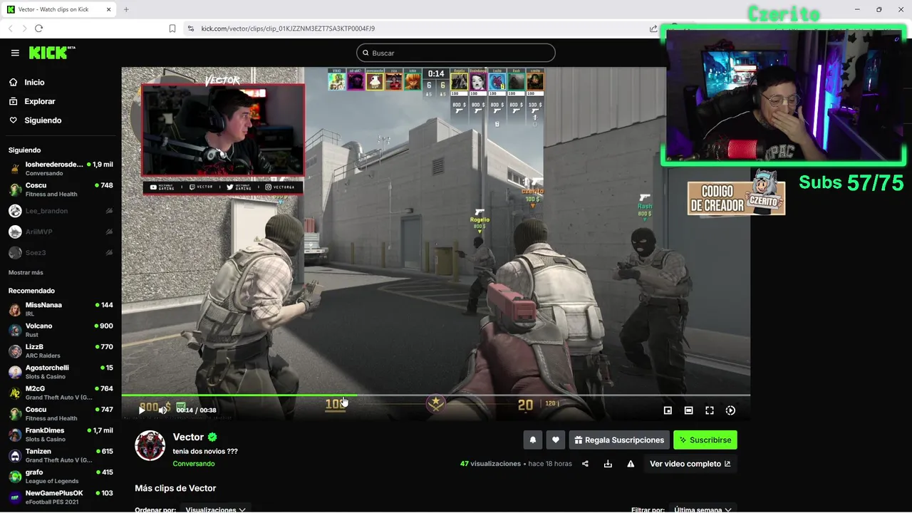Click MissNanaa avatar icon
Viewport: 912px width, 513px height.
(15, 310)
